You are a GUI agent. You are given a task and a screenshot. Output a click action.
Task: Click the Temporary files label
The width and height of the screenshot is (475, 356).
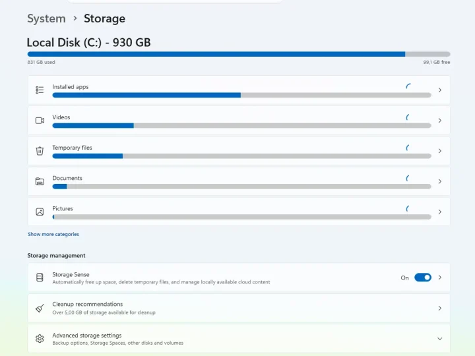point(72,148)
